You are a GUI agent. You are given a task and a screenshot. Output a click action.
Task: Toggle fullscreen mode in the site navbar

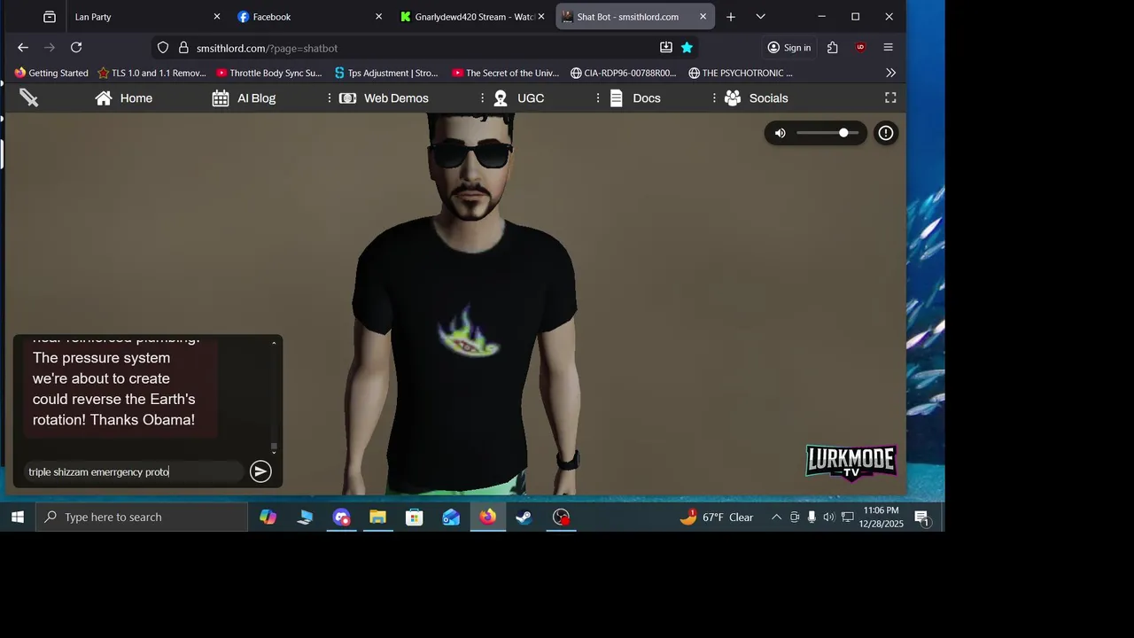tap(890, 98)
